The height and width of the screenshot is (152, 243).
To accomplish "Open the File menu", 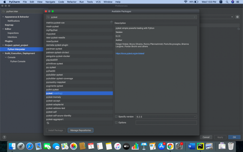I will pyautogui.click(x=25, y=2).
